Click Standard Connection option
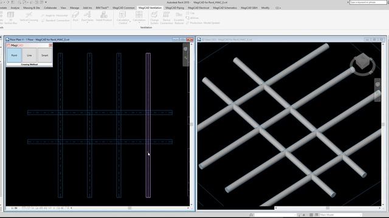The width and height of the screenshot is (389, 218). pos(56,21)
